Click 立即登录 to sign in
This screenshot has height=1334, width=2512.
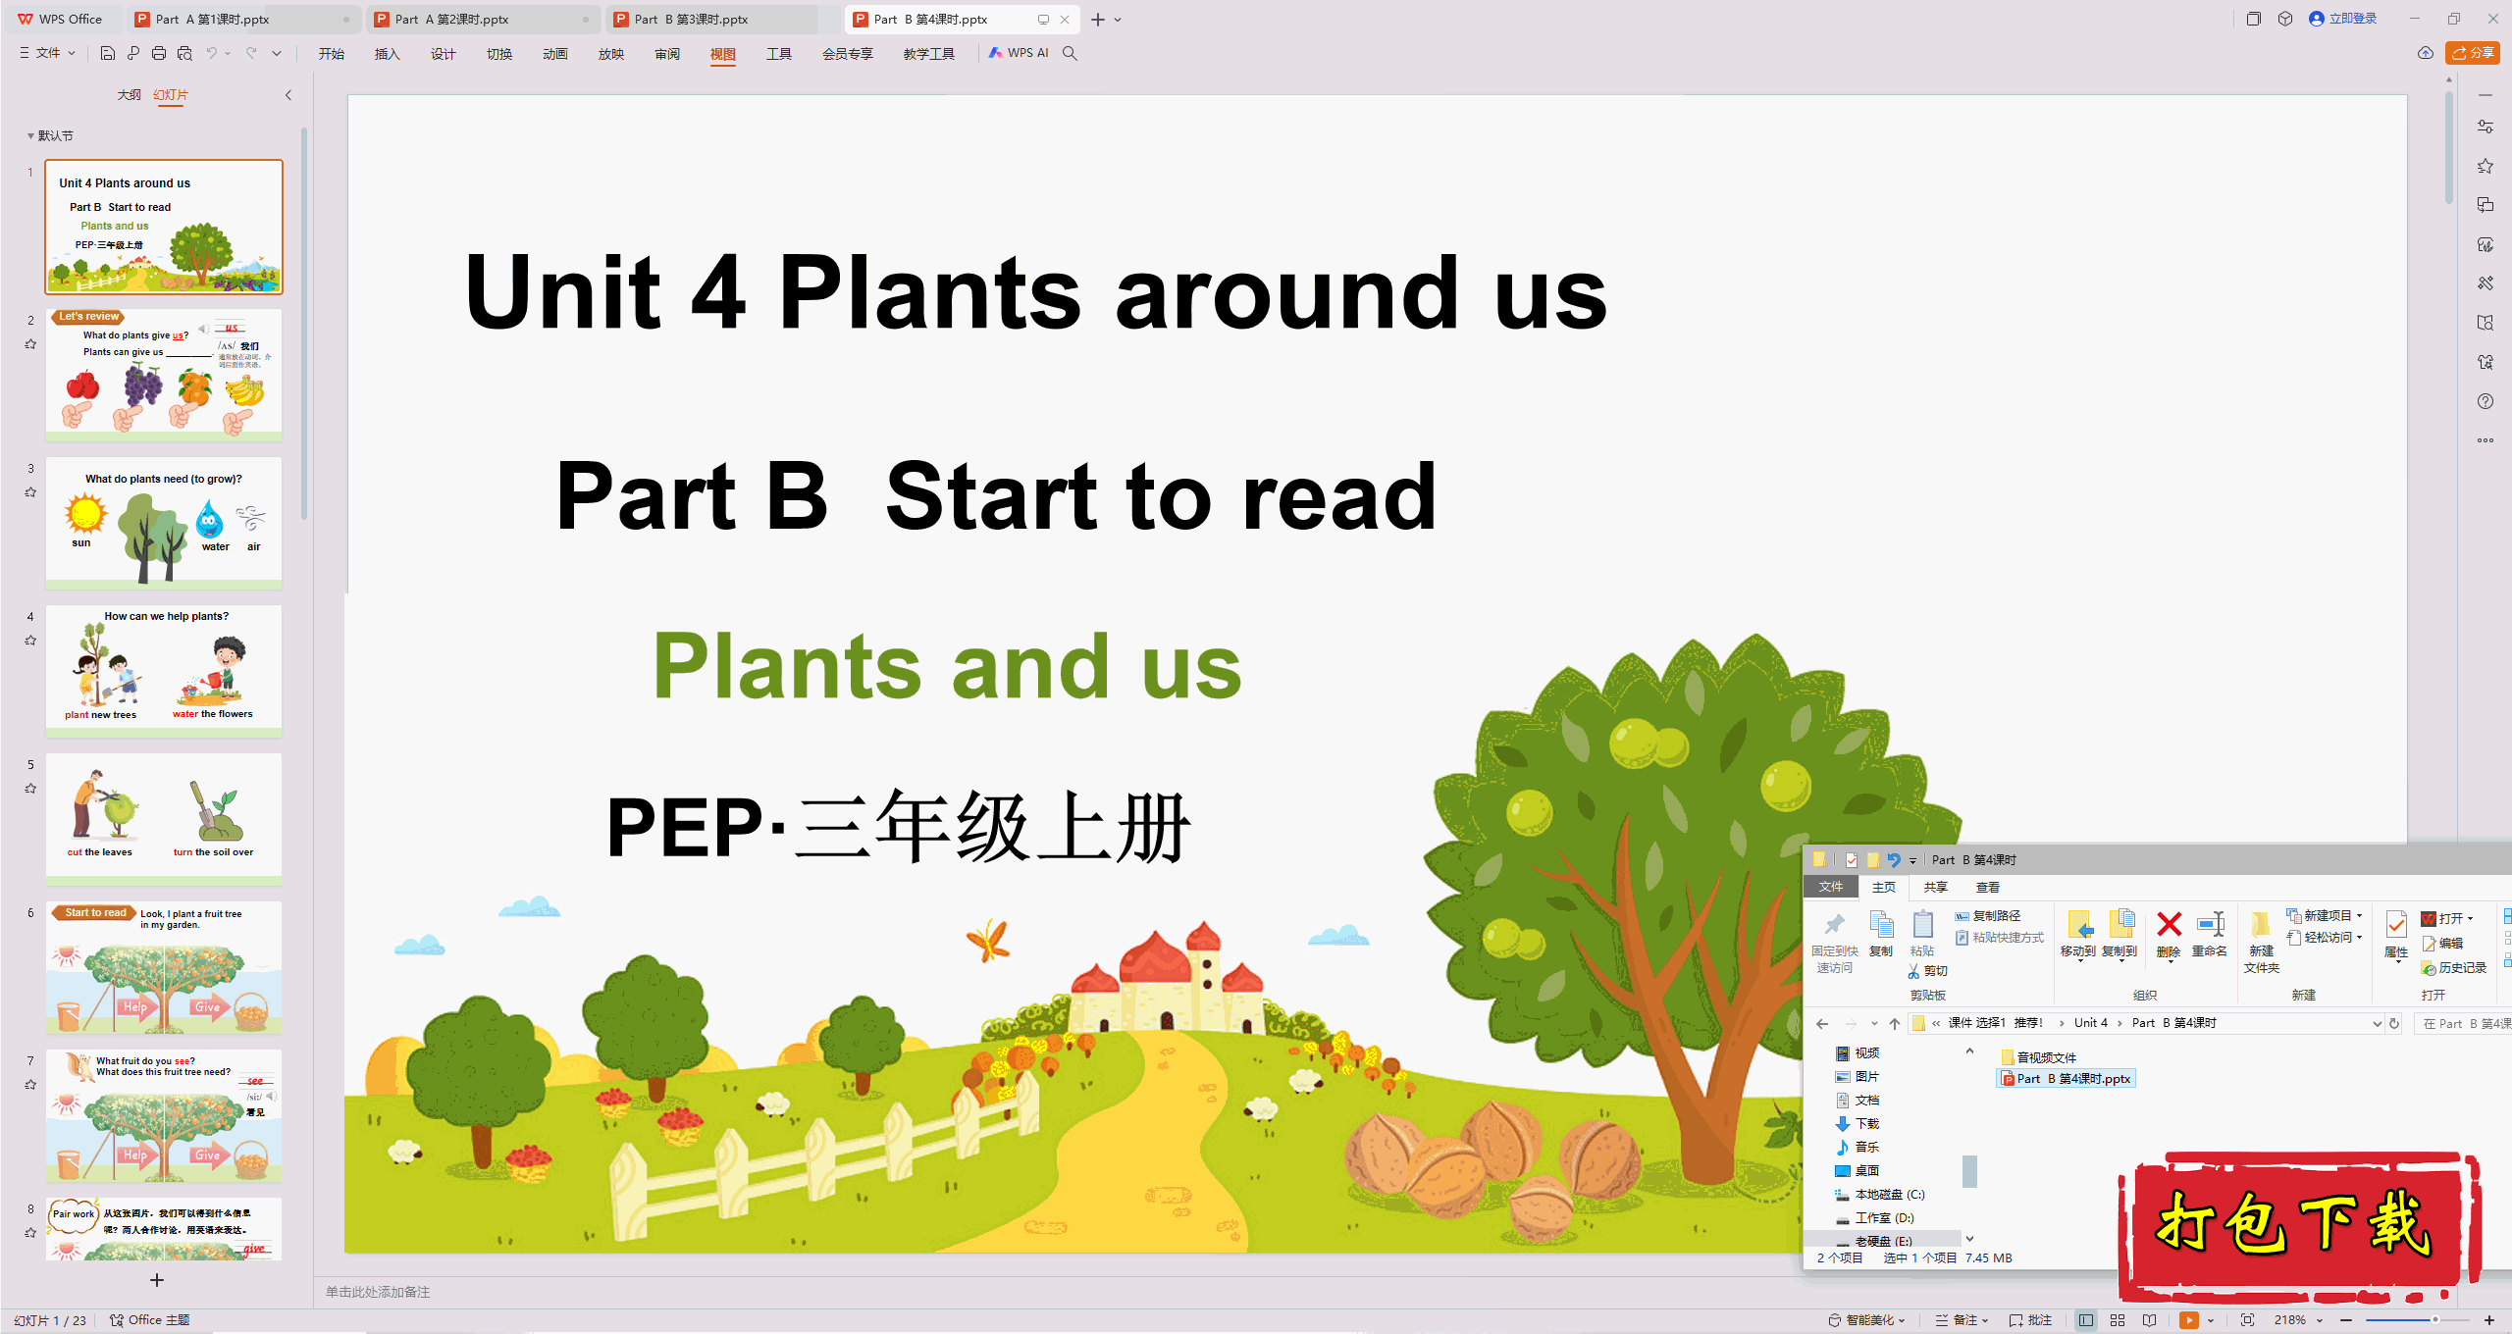(x=2343, y=19)
